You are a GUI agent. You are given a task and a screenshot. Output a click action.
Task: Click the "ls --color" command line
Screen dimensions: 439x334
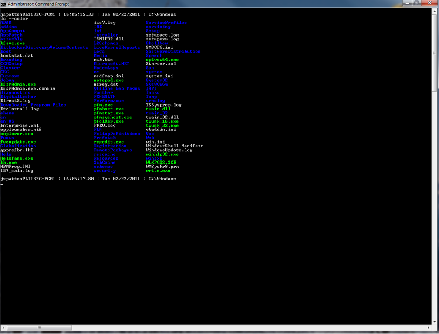click(14, 19)
